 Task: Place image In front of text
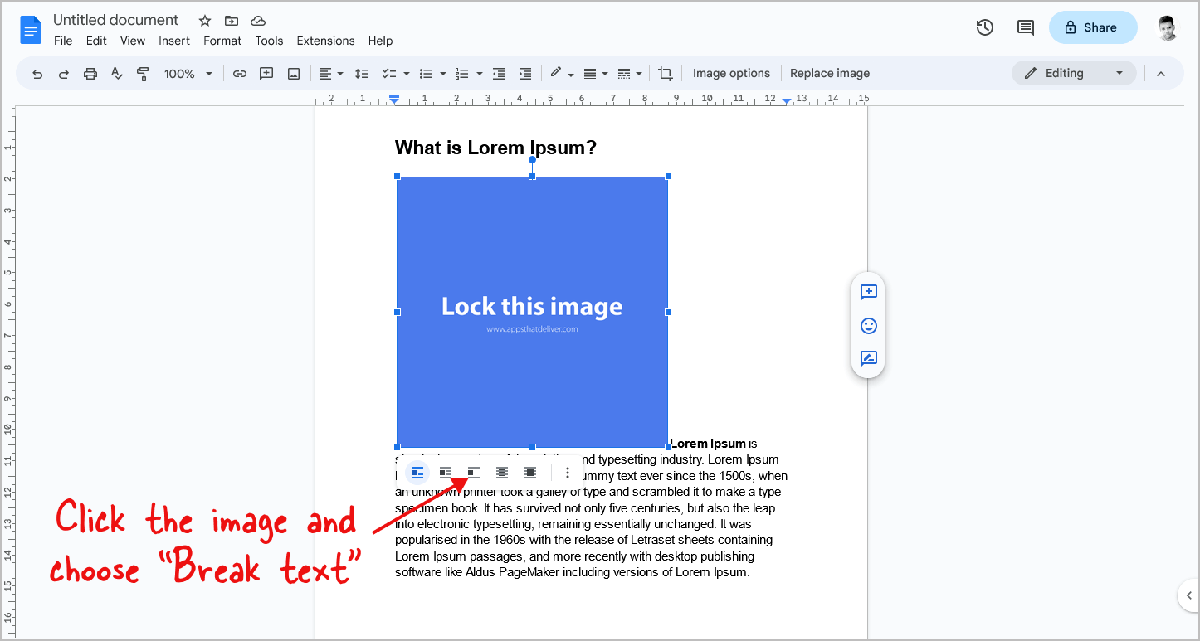530,472
